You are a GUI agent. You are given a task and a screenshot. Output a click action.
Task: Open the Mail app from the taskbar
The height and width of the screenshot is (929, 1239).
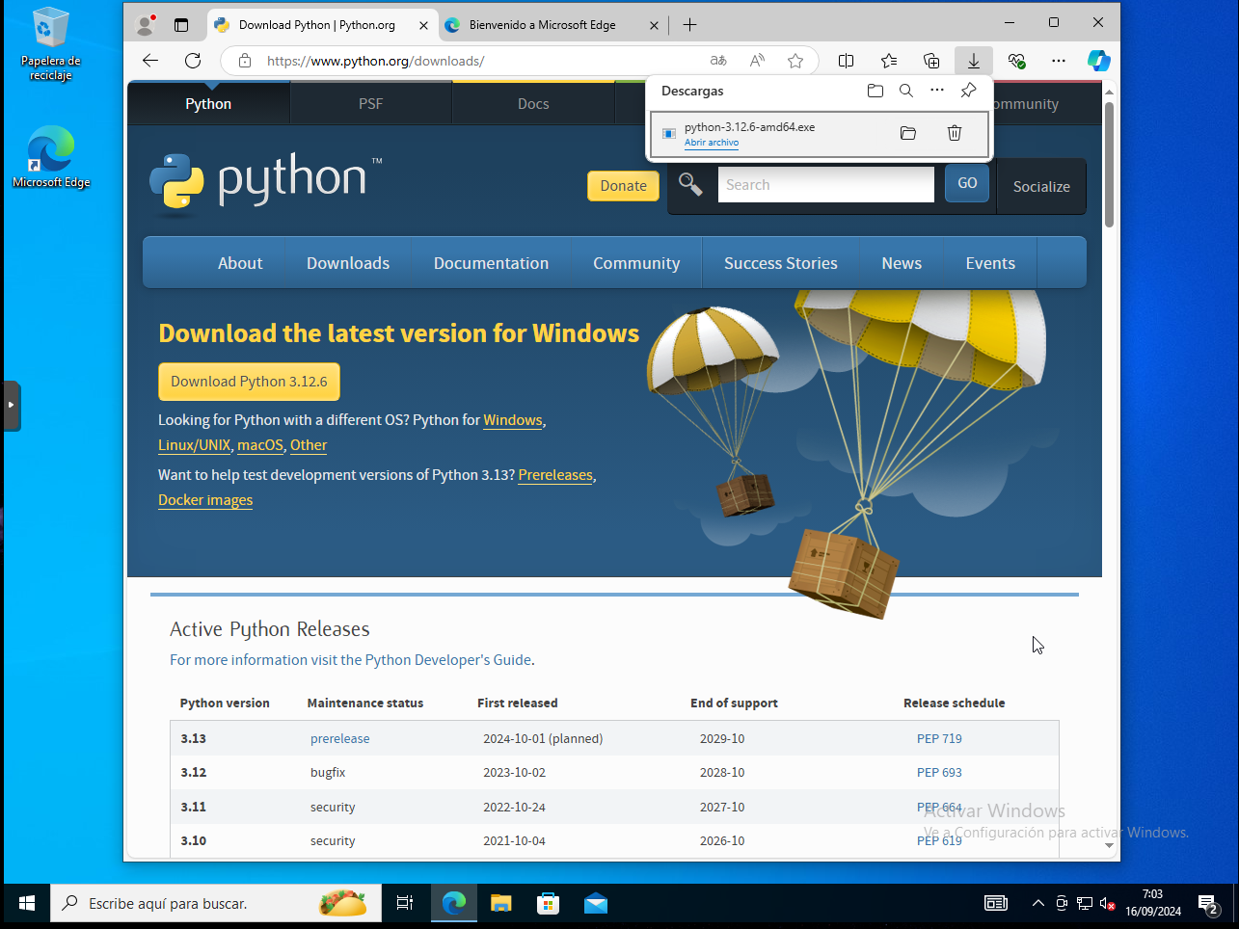coord(596,904)
